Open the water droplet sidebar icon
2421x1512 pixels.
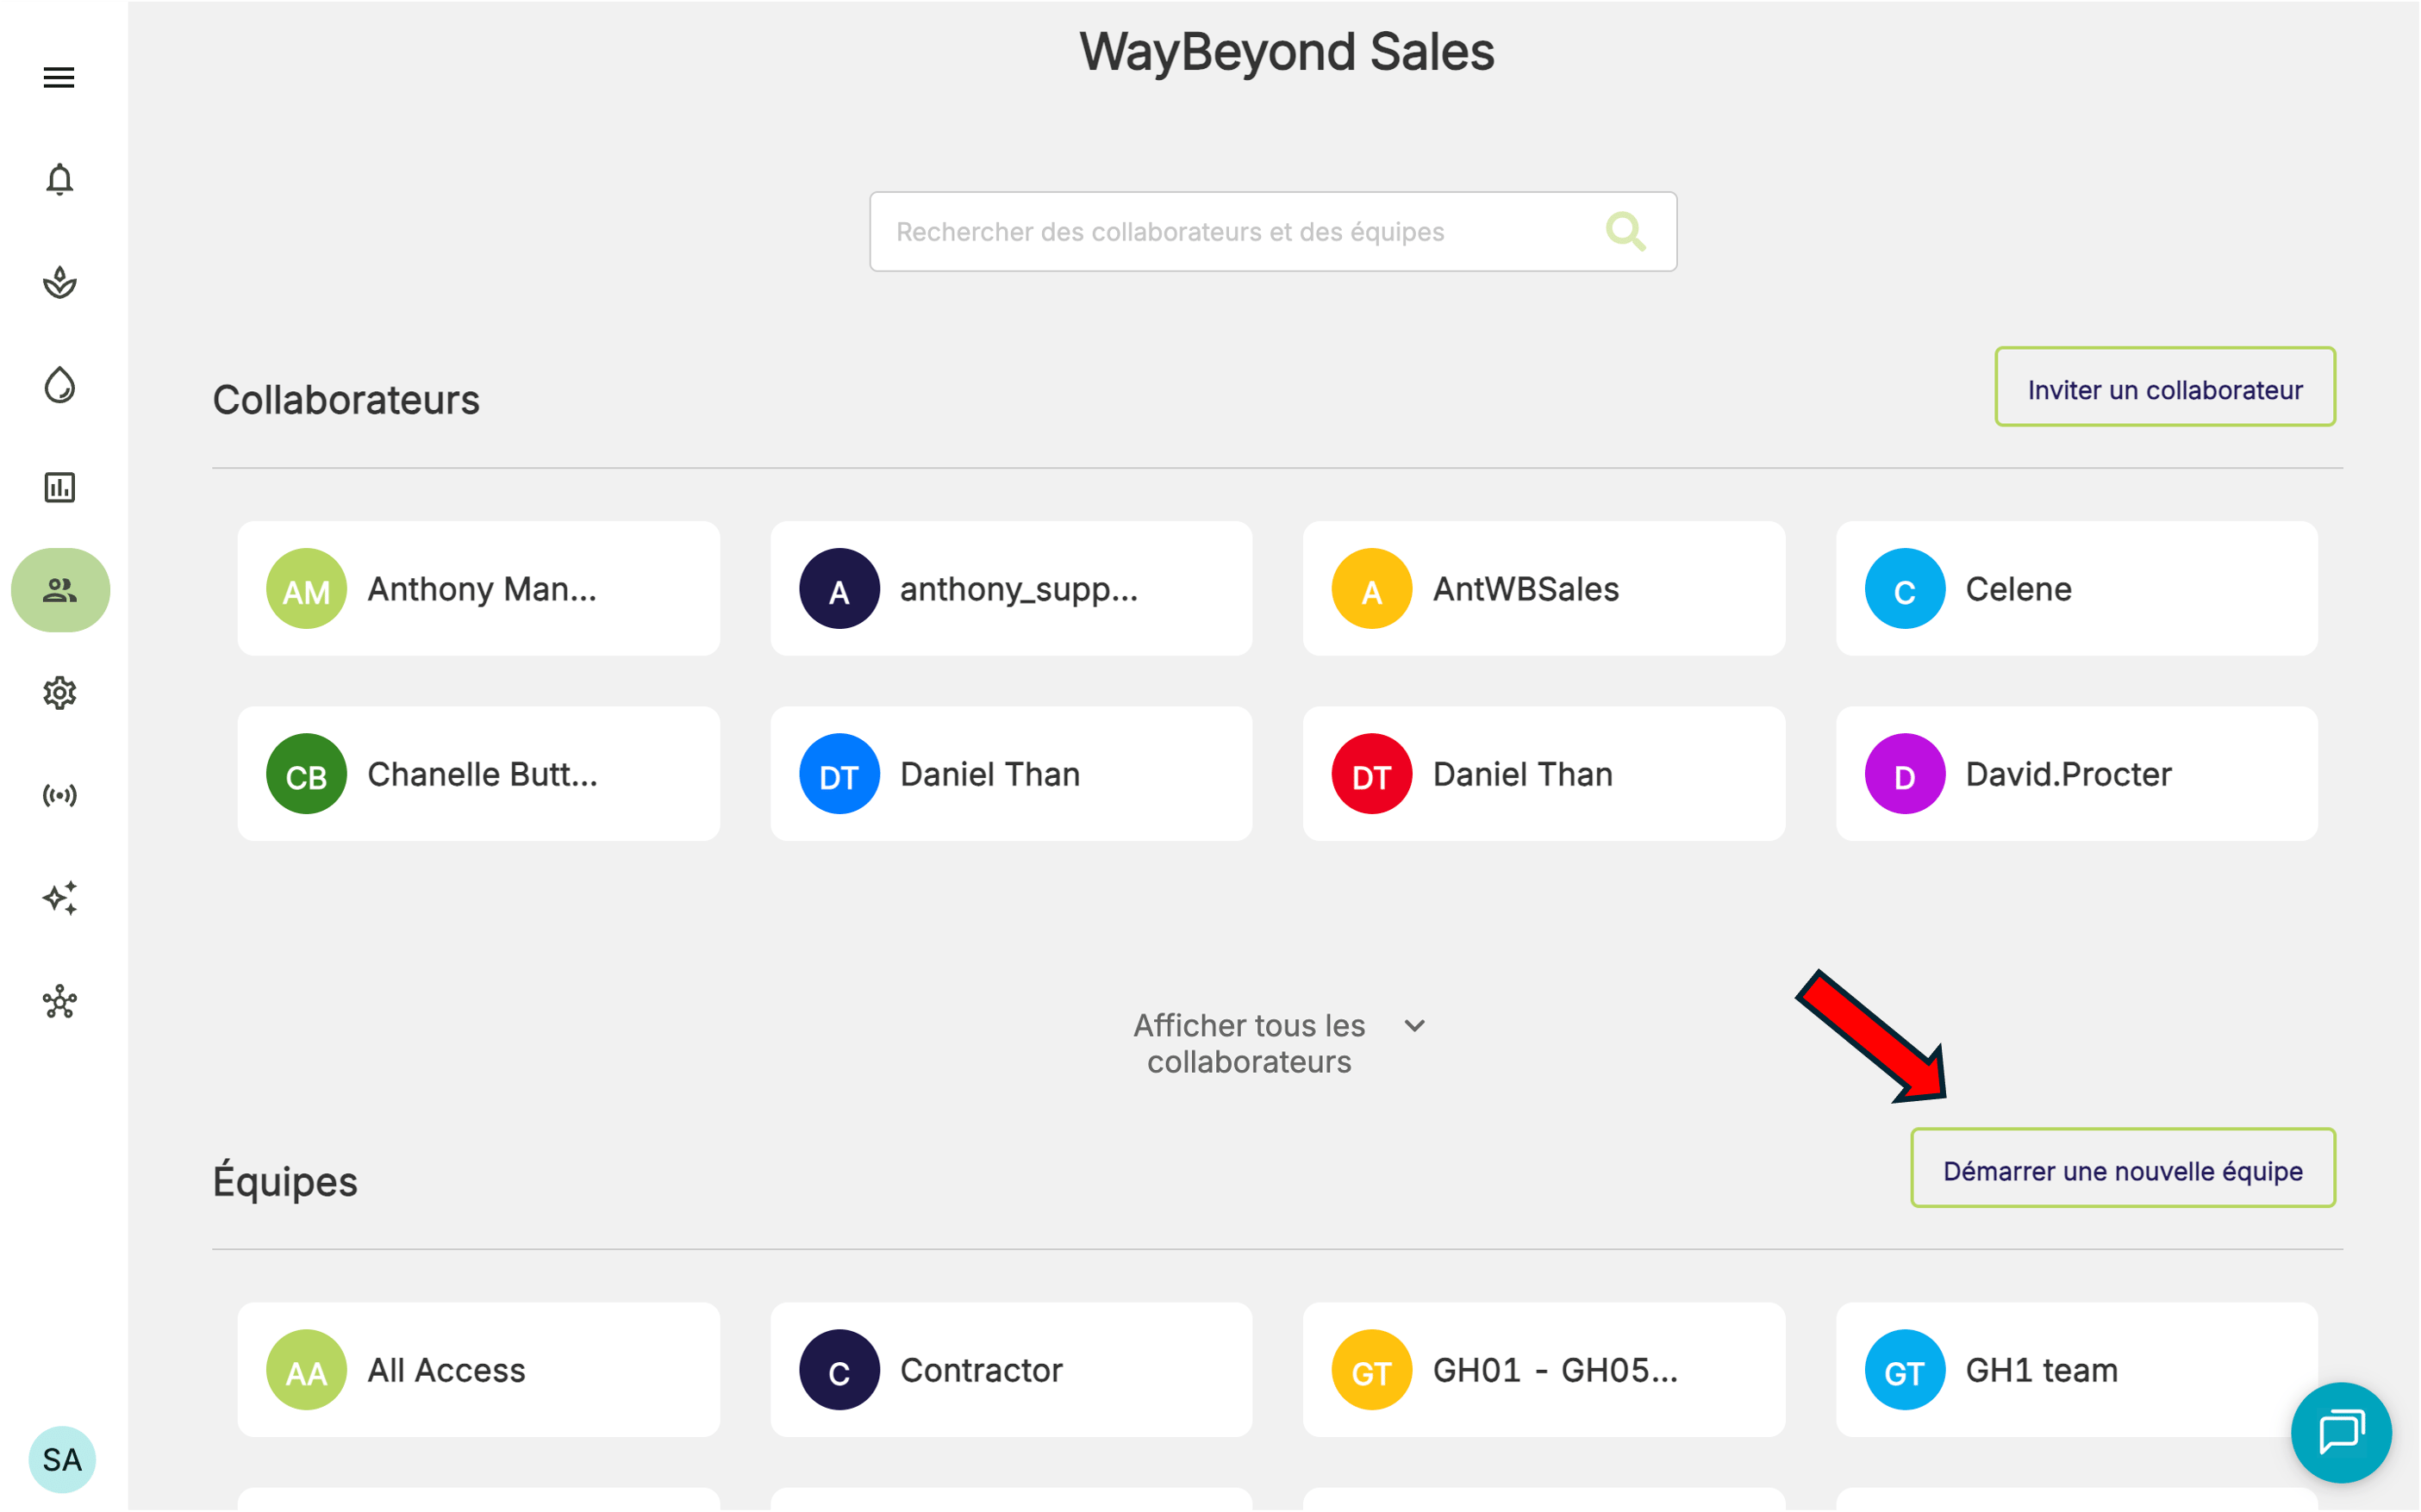coord(59,385)
